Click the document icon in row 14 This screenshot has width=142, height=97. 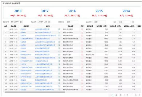pos(59,71)
